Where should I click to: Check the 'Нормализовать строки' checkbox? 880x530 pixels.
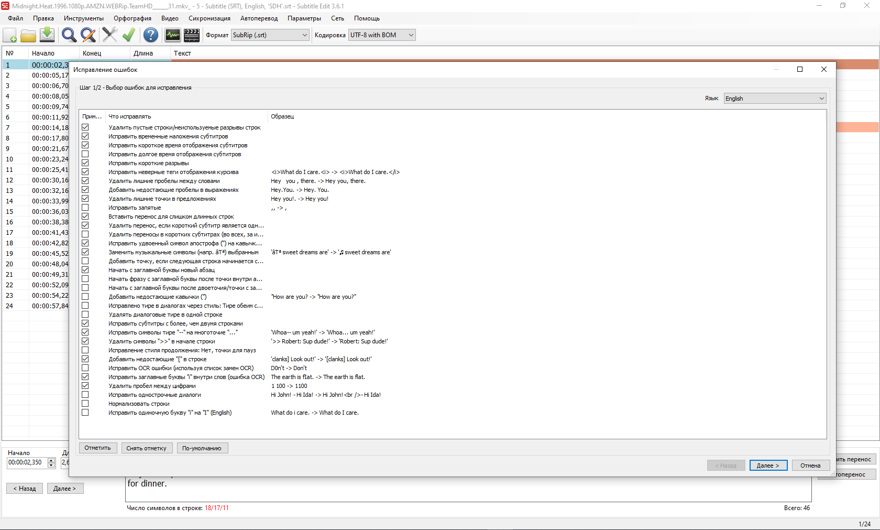(x=85, y=404)
